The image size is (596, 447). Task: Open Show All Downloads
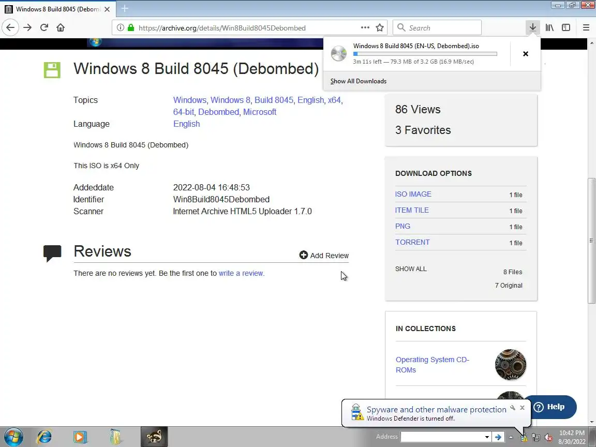(359, 81)
